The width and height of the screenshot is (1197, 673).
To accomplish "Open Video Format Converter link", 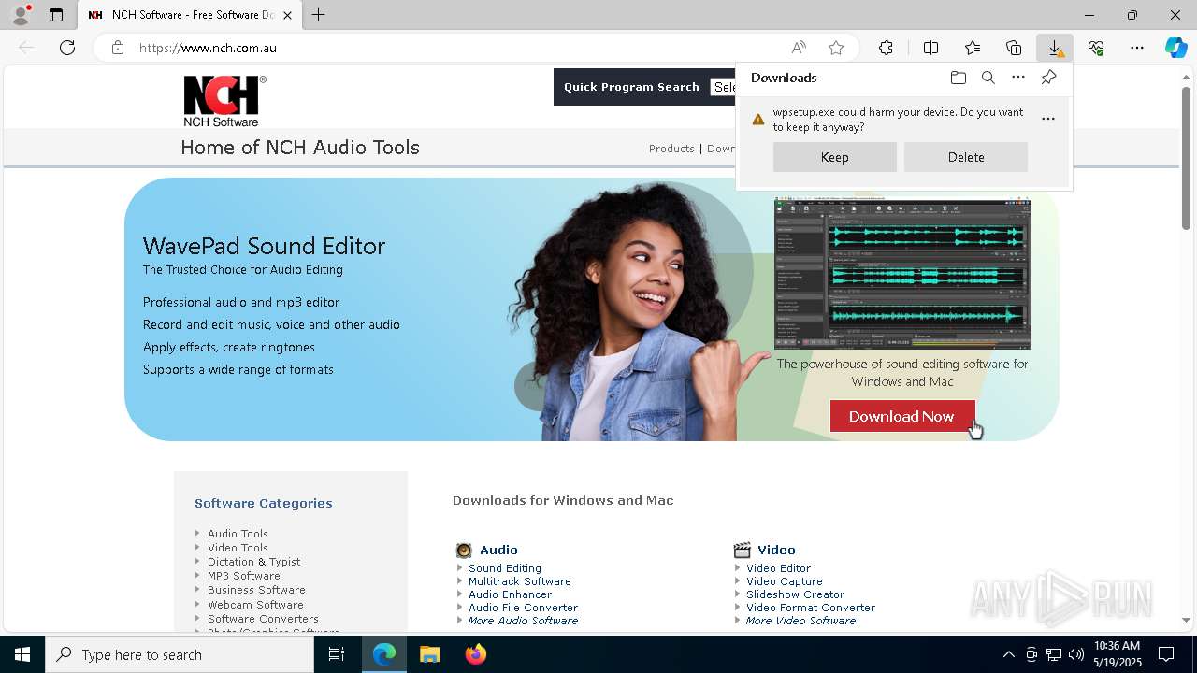I will click(811, 608).
